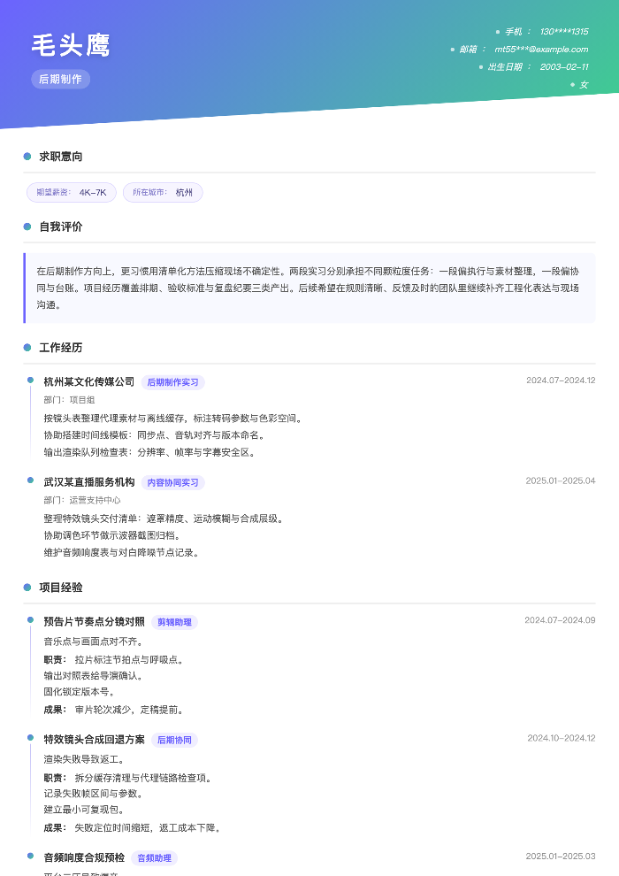Select date range 2024.07-2024.09
Screen dimensions: 619x876
point(560,620)
